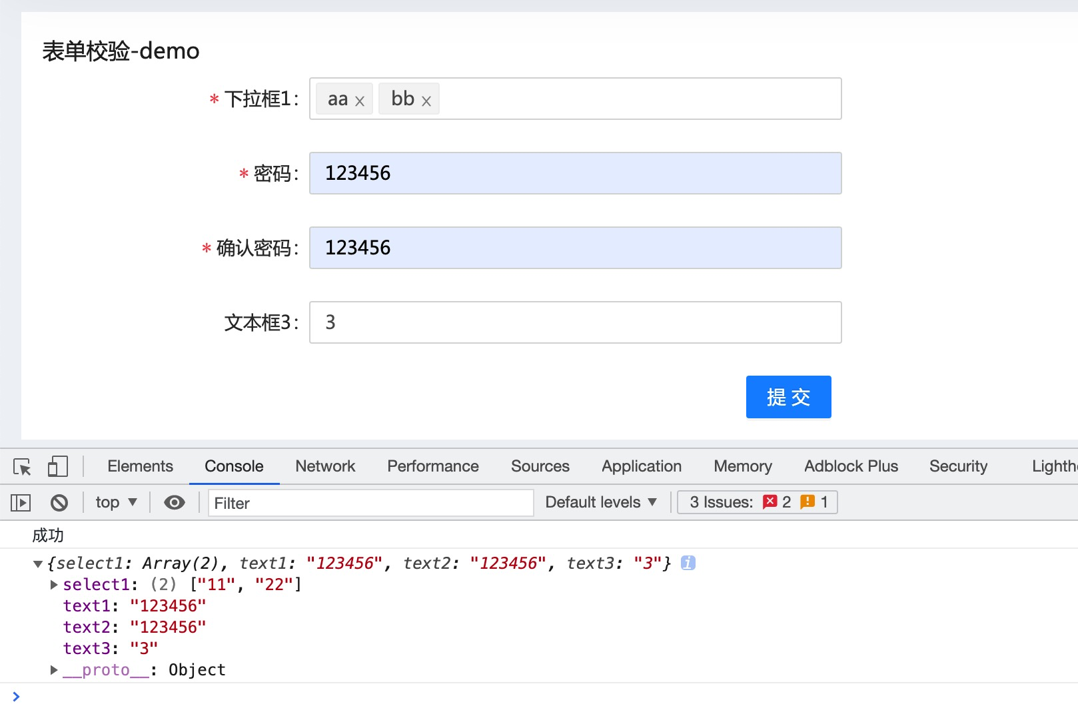
Task: Clear the console output
Action: (59, 502)
